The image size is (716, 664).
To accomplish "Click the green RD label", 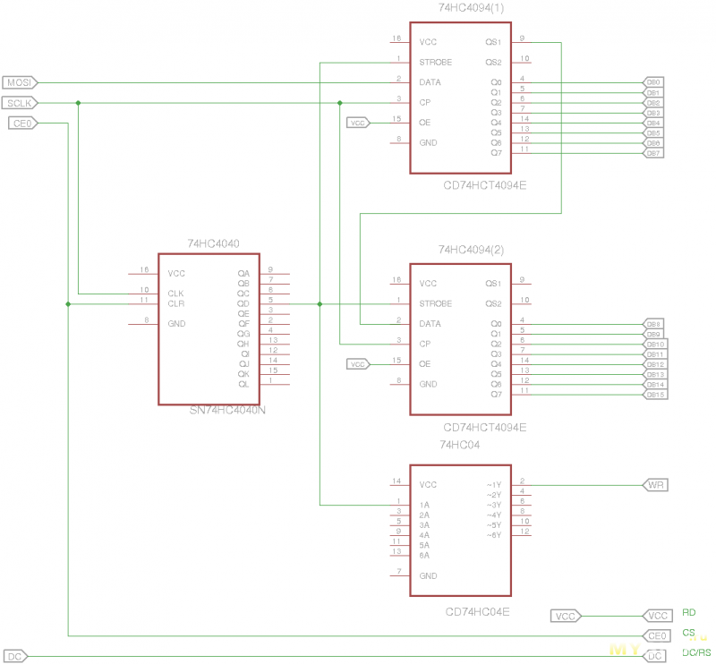I will click(x=688, y=612).
